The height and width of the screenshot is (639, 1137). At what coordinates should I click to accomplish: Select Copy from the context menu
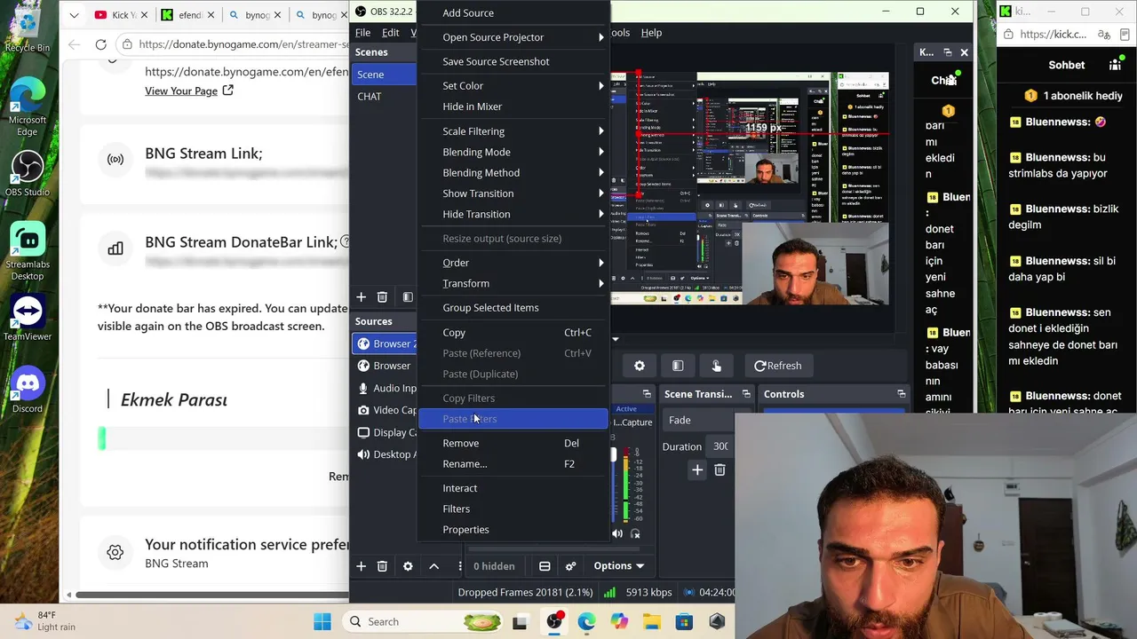(x=513, y=333)
